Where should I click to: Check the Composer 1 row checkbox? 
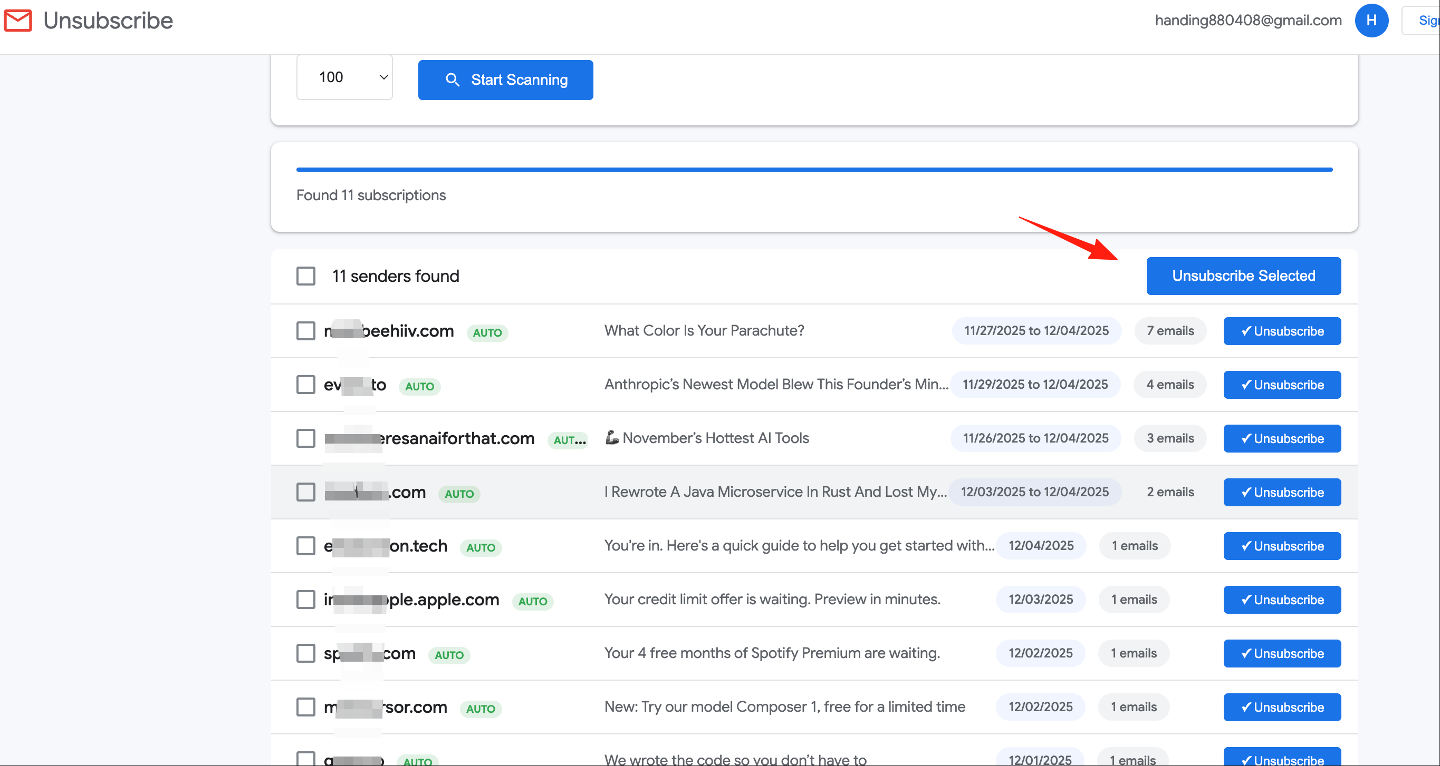point(306,707)
